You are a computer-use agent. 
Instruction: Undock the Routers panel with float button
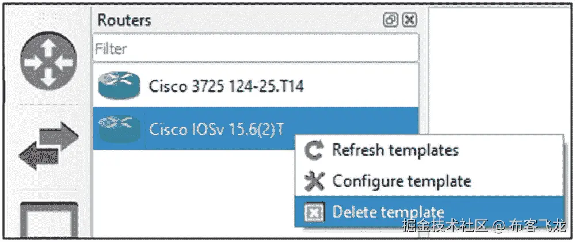point(391,20)
